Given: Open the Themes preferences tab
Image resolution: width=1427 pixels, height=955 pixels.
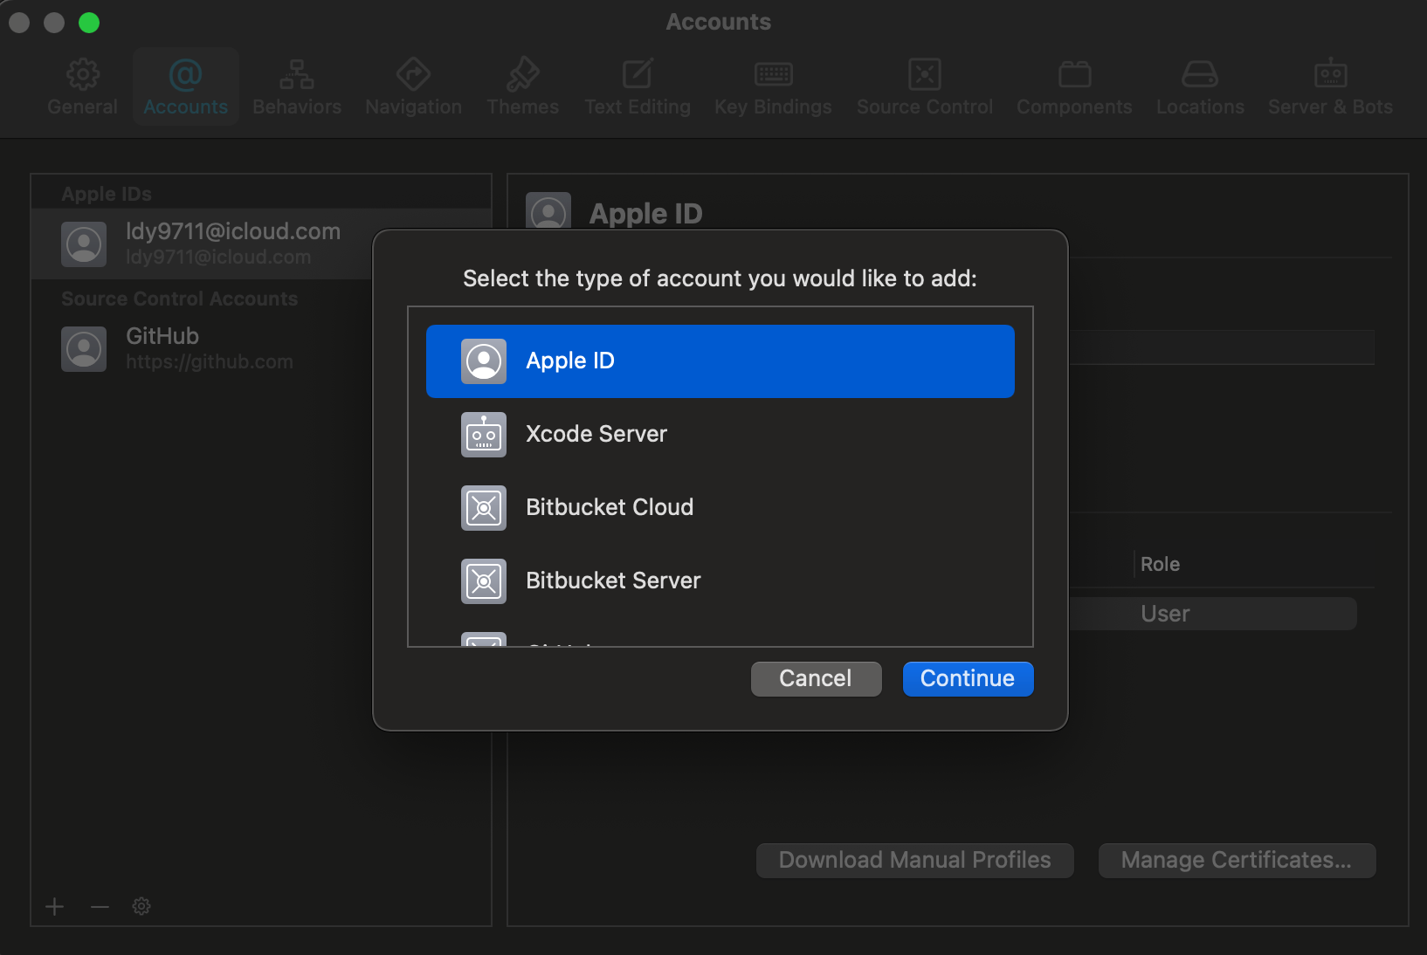Looking at the screenshot, I should point(522,87).
